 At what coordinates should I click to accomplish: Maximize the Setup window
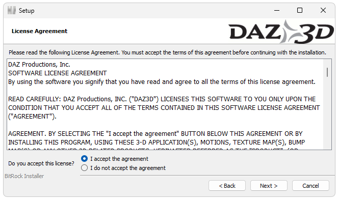coord(300,10)
